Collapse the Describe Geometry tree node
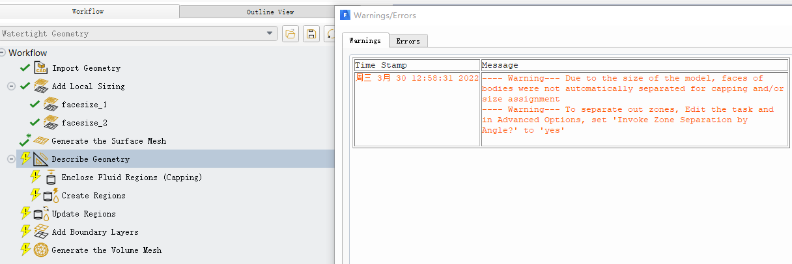792x264 pixels. (11, 159)
